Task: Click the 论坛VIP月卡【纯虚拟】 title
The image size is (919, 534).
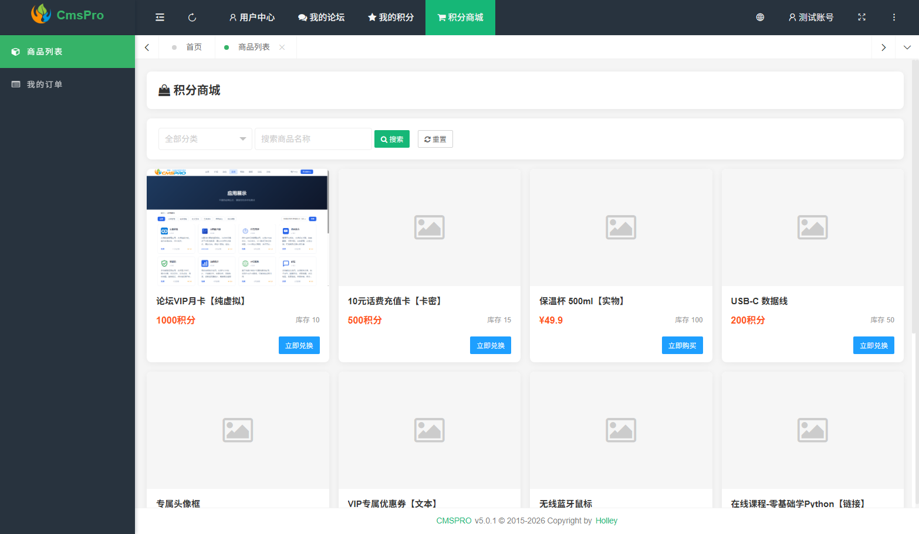Action: coord(201,301)
